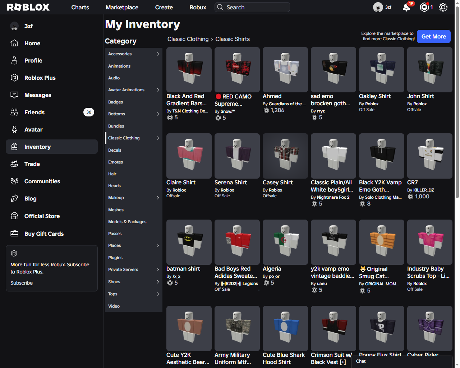Click the search input field
Image resolution: width=460 pixels, height=368 pixels.
click(252, 7)
